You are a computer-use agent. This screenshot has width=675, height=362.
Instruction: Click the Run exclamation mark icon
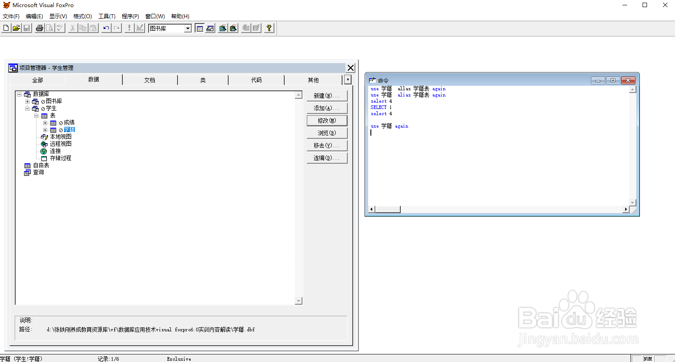pyautogui.click(x=129, y=28)
